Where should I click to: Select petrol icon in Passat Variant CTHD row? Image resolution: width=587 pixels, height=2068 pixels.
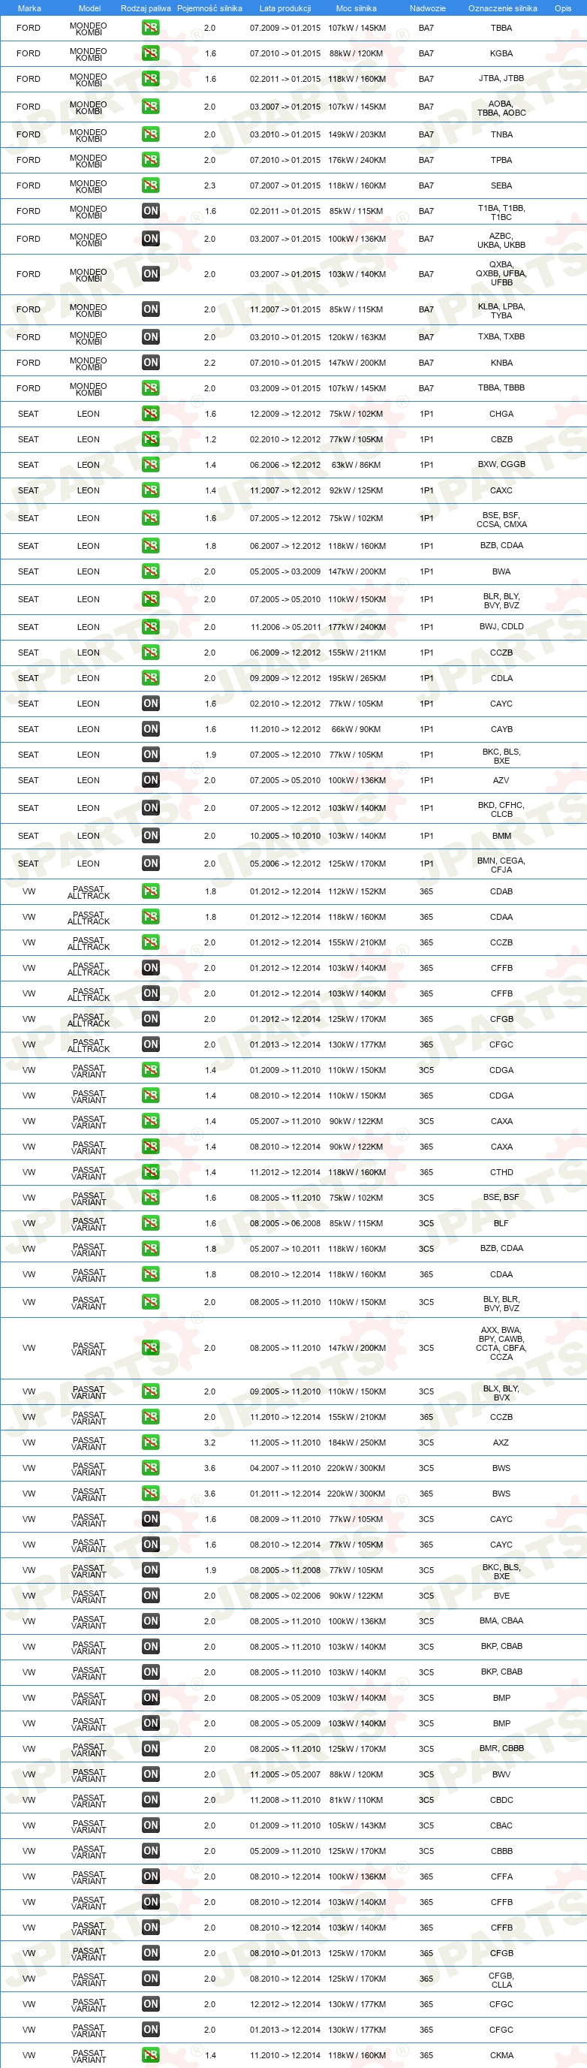[x=150, y=1172]
